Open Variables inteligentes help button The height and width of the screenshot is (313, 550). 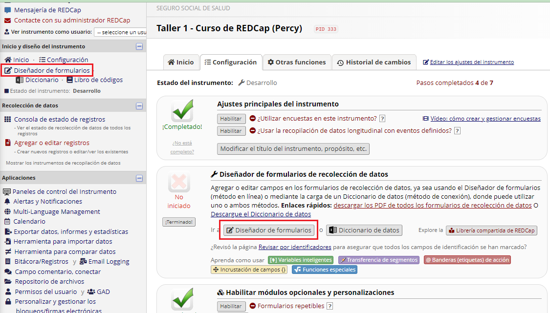pyautogui.click(x=301, y=260)
